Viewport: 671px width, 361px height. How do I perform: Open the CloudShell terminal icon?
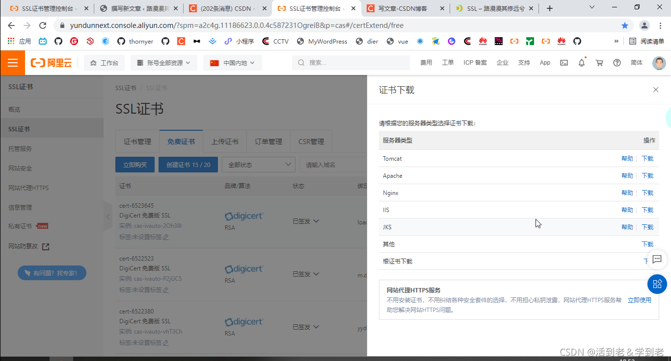564,63
